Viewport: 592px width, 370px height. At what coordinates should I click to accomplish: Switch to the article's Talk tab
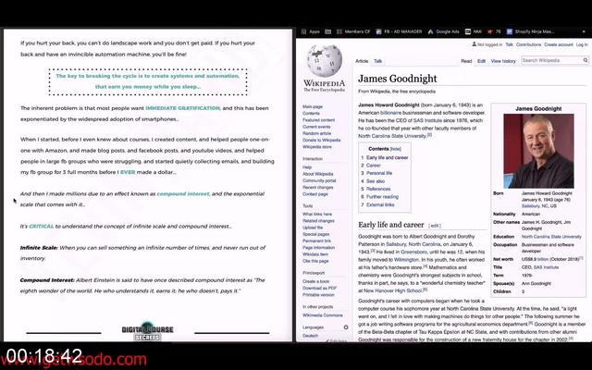coord(378,61)
